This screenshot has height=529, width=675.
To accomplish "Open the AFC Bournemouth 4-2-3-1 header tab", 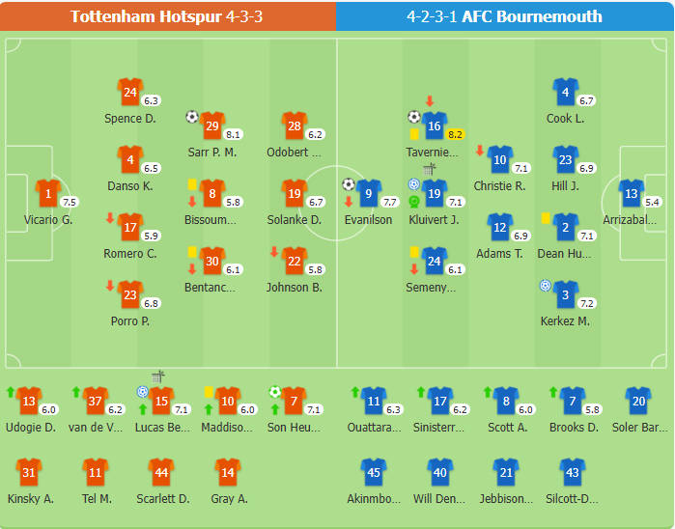I will coord(505,16).
